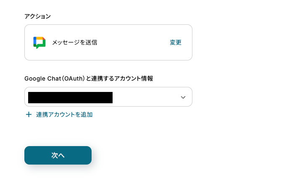
Task: Click the アクション section heading
Action: tap(38, 16)
